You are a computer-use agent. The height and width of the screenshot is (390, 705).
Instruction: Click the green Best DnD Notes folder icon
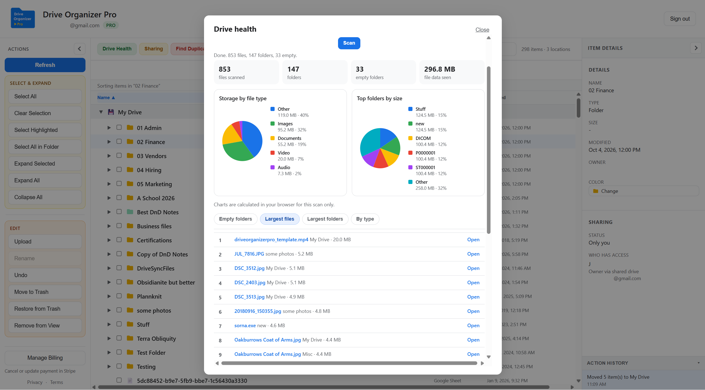pos(130,212)
